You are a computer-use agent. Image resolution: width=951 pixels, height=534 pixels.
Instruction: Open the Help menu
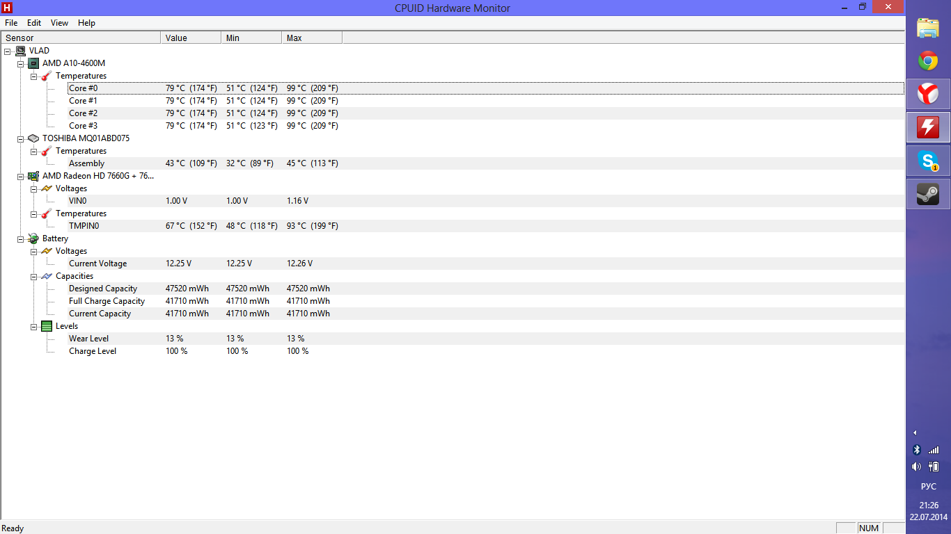point(87,23)
